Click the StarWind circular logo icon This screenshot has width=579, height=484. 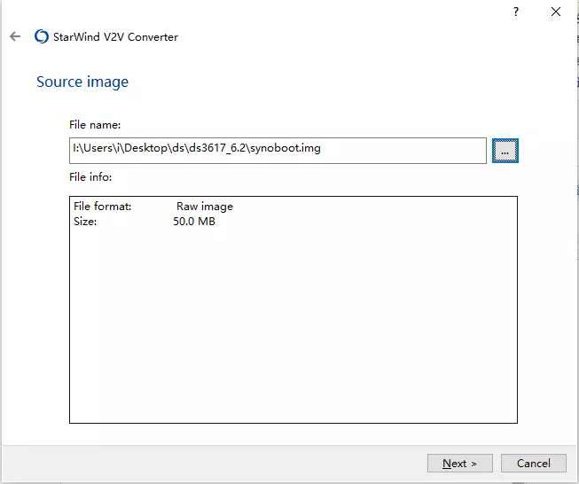tap(42, 36)
